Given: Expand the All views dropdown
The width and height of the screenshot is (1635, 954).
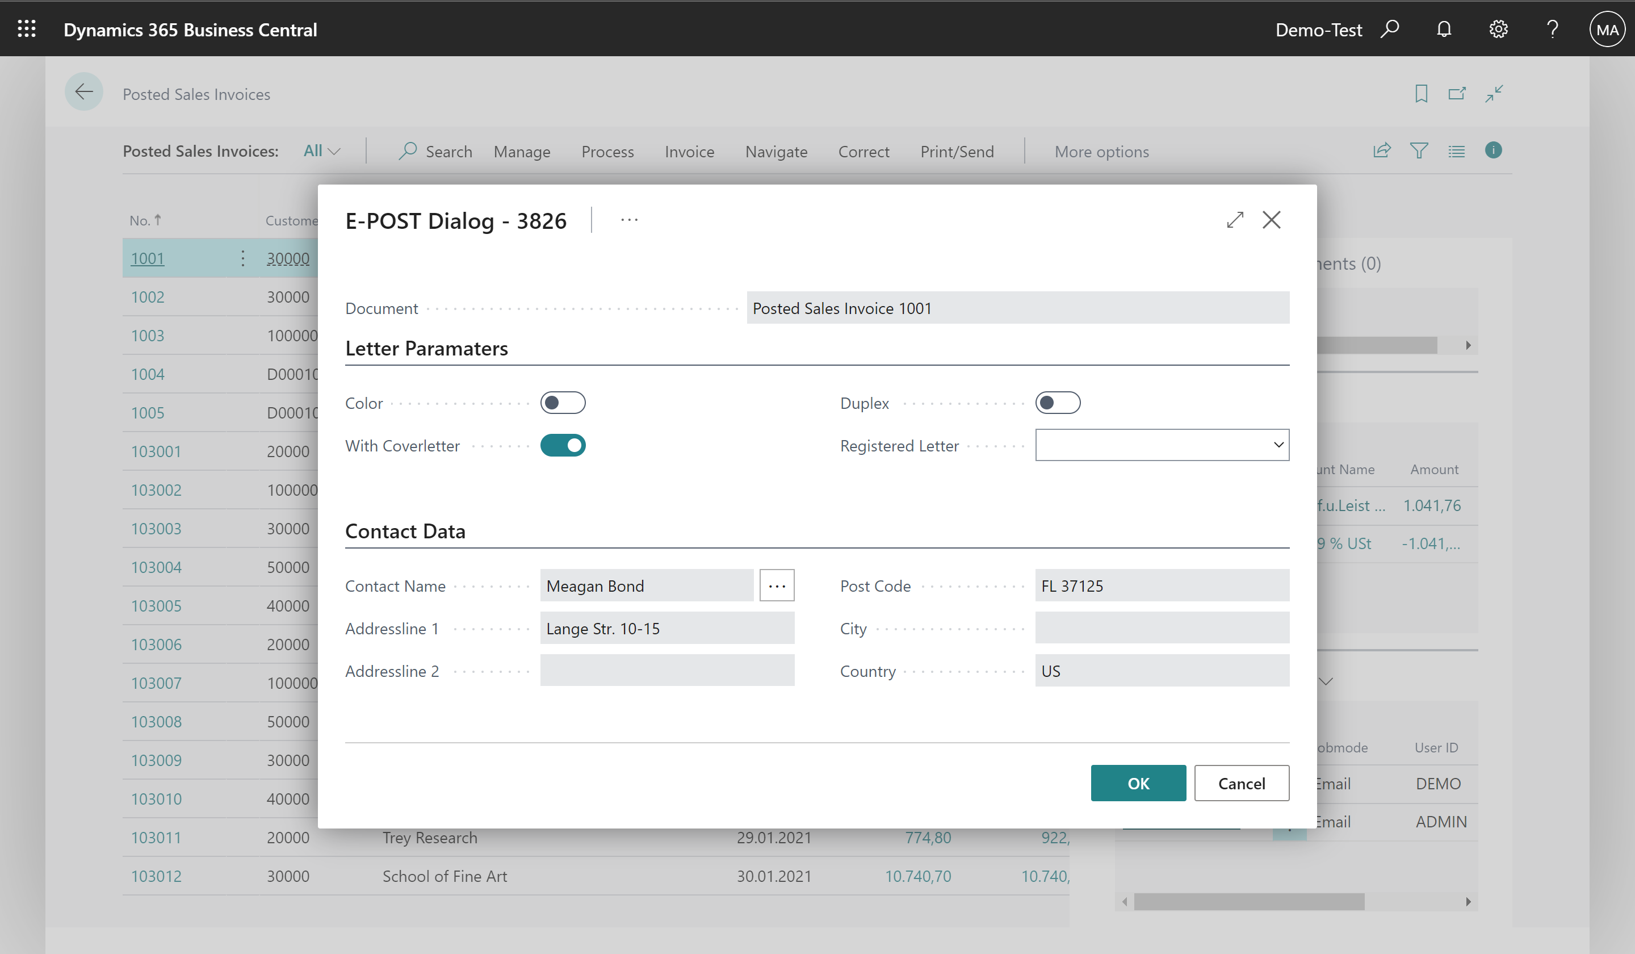Looking at the screenshot, I should (x=322, y=151).
